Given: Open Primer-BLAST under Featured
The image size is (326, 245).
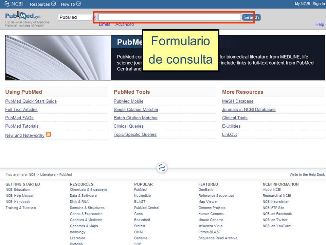Looking at the screenshot, I should tap(210, 232).
